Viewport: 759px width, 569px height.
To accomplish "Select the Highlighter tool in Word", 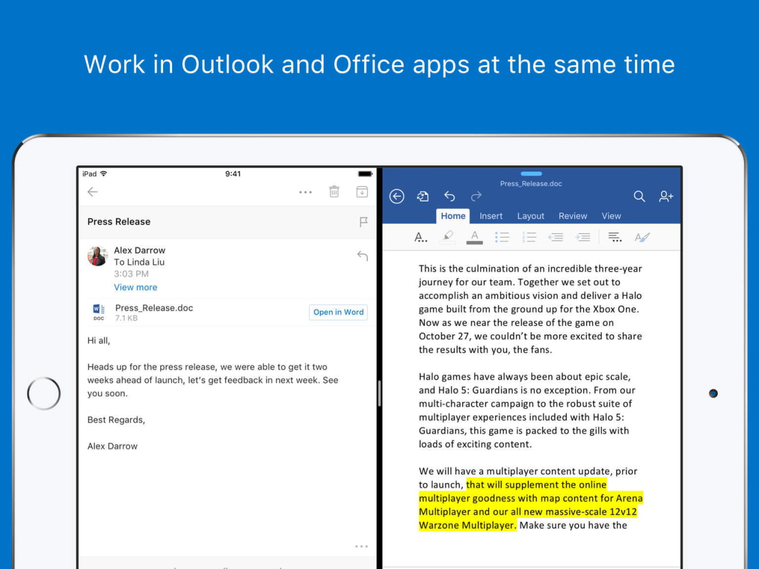I will 448,236.
